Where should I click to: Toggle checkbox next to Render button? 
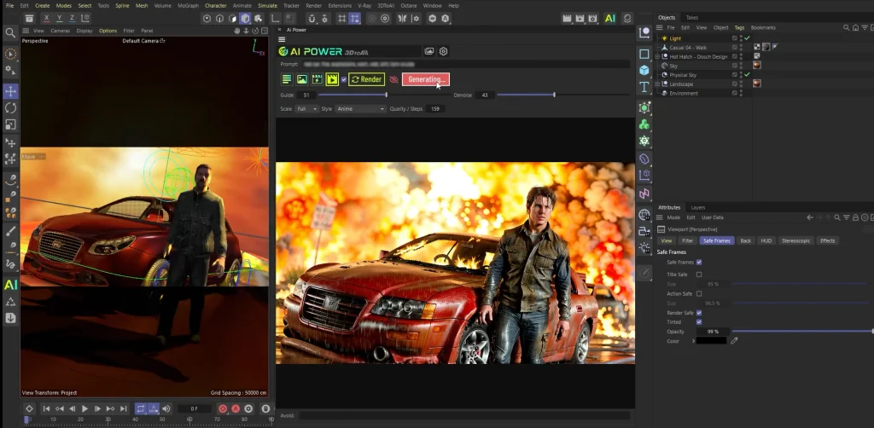tap(344, 79)
